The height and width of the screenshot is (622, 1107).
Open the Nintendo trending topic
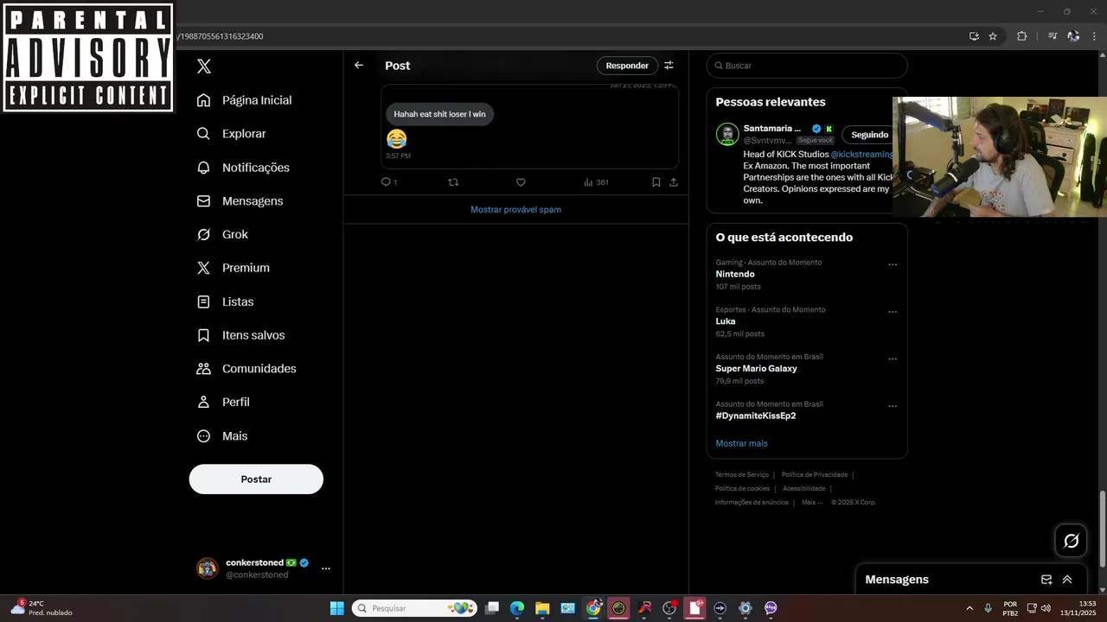pos(735,275)
